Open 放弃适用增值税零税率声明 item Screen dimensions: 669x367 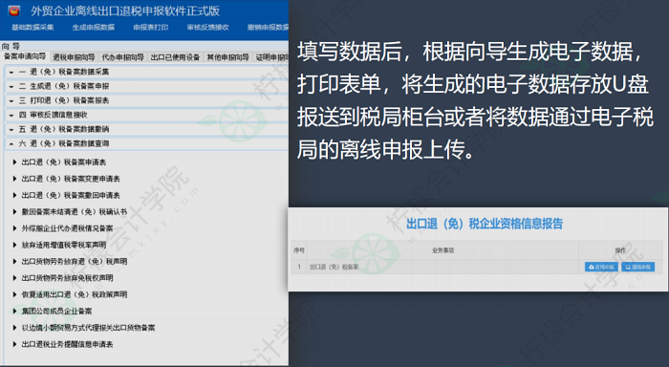(64, 245)
